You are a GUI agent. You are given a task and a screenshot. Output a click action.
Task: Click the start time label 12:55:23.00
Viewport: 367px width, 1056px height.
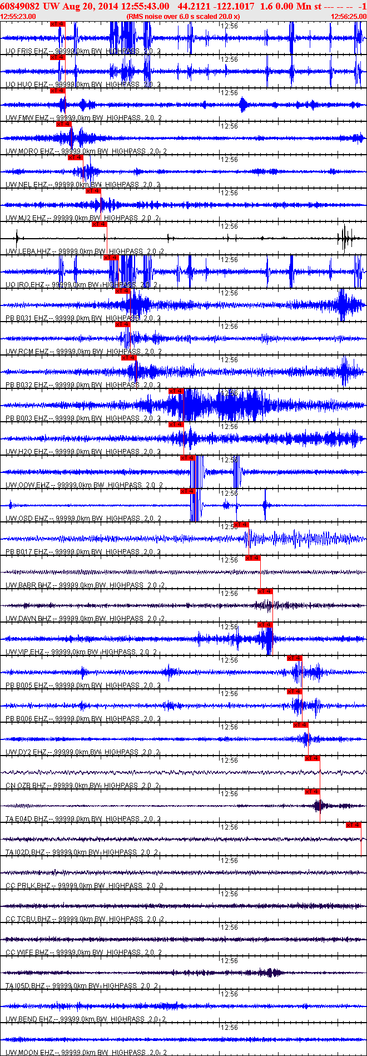tap(18, 17)
